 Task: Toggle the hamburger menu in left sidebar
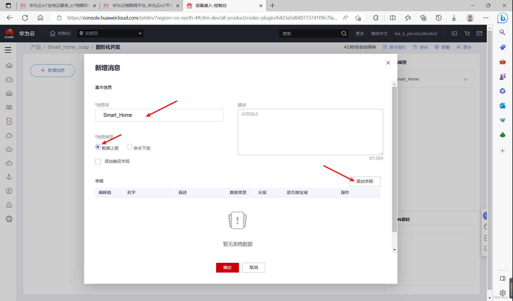[x=8, y=50]
